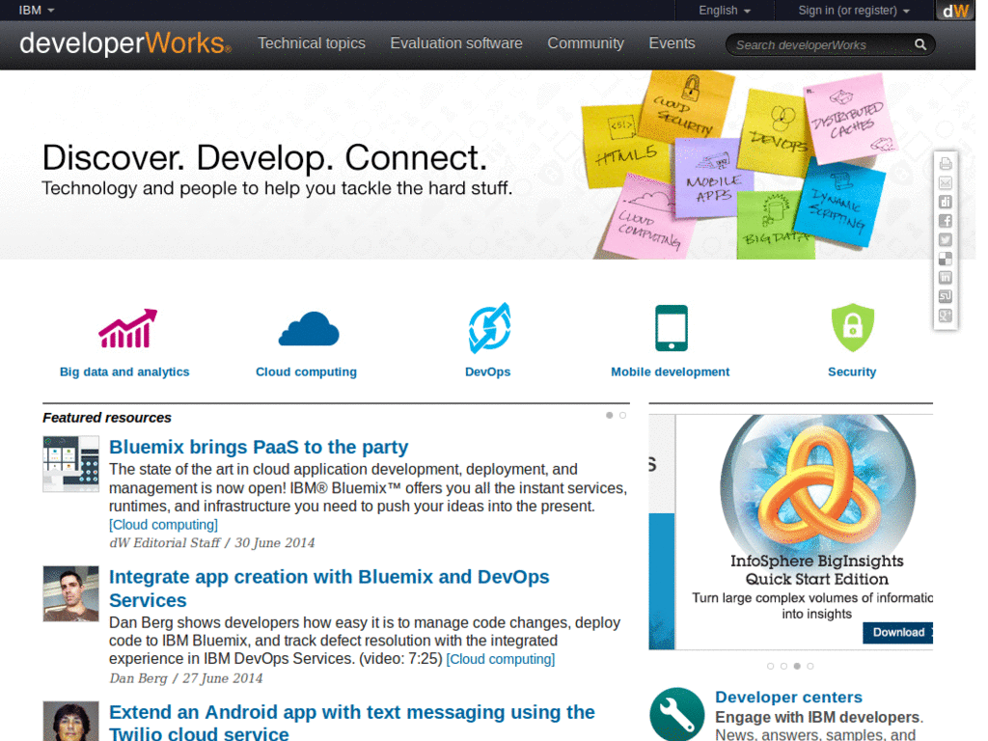
Task: Click the print page icon
Action: (x=946, y=164)
